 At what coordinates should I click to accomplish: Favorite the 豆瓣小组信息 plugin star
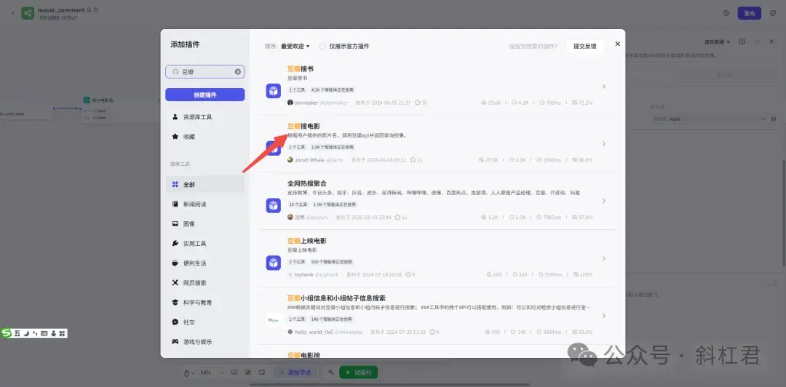[432, 332]
